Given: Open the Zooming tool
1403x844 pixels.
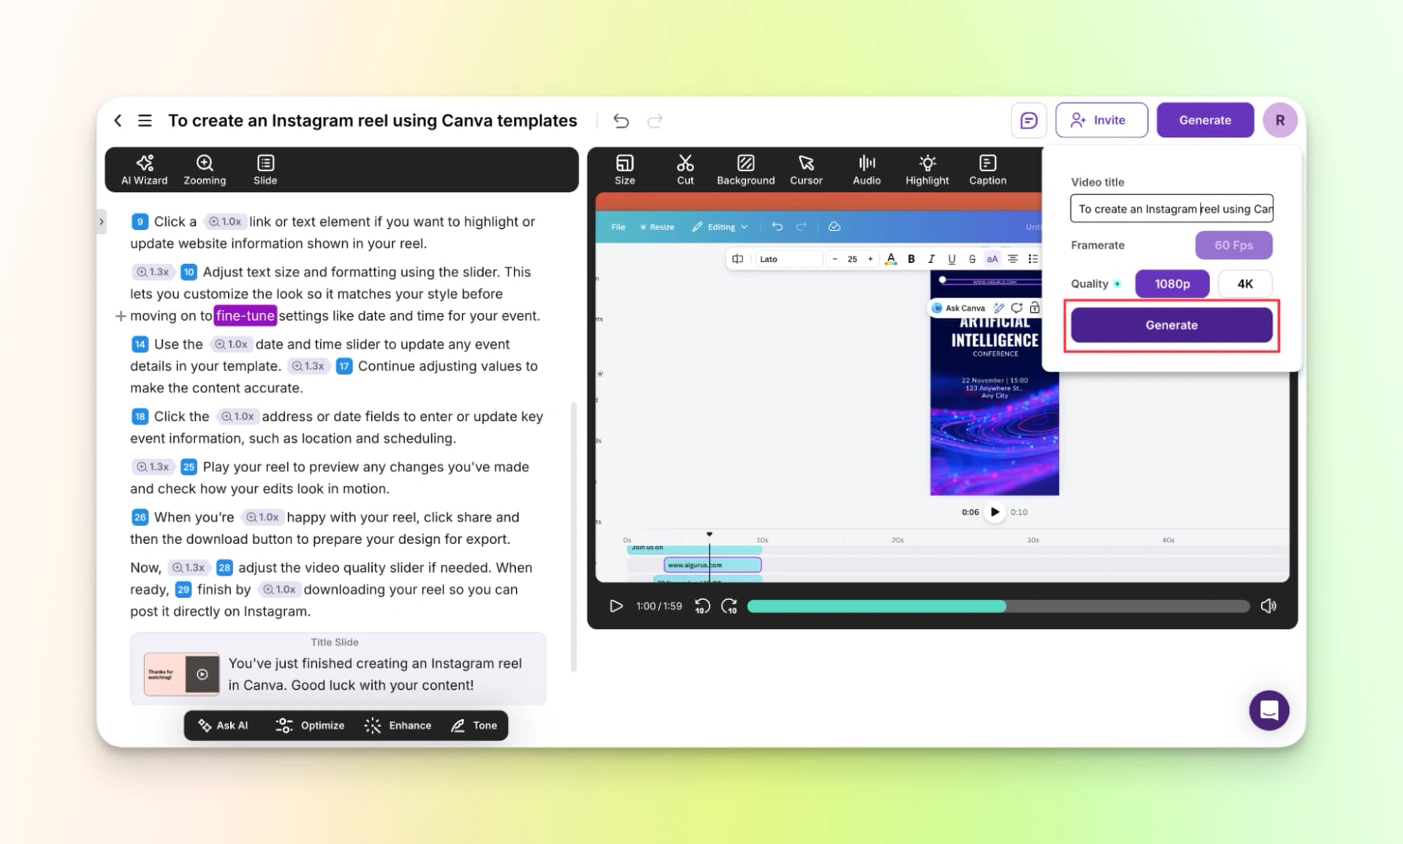Looking at the screenshot, I should (205, 170).
